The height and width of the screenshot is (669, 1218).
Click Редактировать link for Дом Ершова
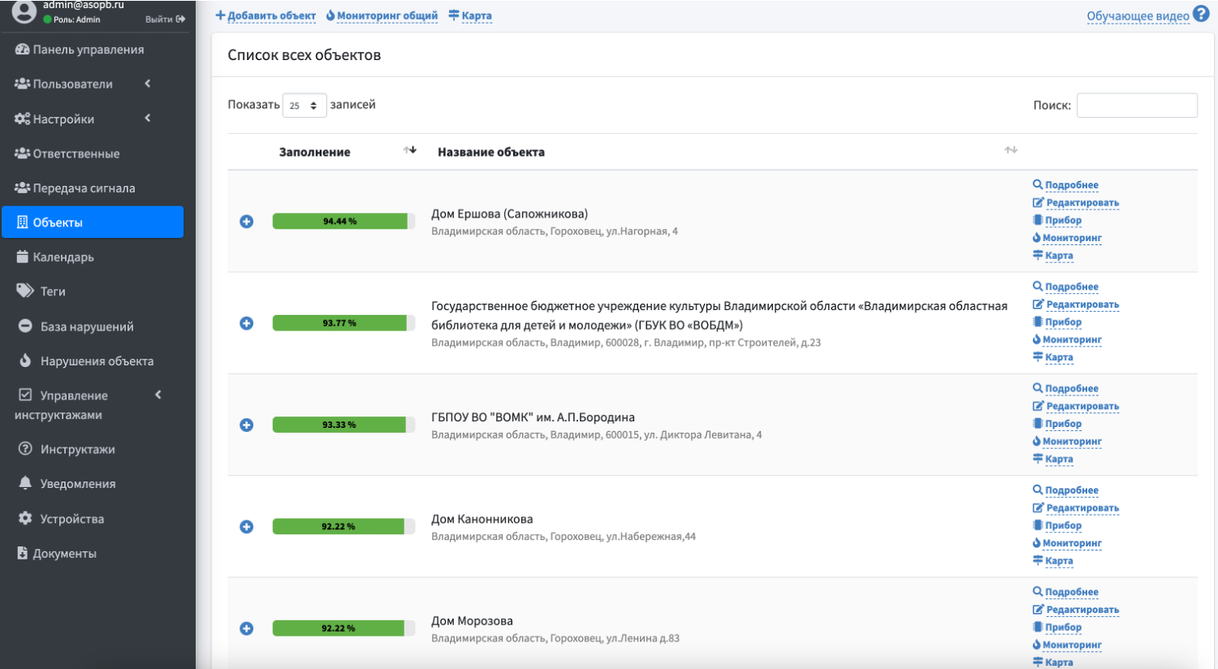click(1082, 203)
